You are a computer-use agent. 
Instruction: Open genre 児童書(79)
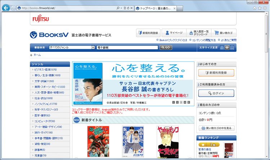click(40, 155)
